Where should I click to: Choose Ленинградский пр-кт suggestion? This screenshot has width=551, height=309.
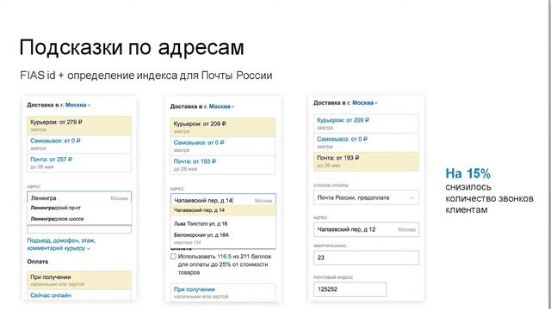coord(79,208)
